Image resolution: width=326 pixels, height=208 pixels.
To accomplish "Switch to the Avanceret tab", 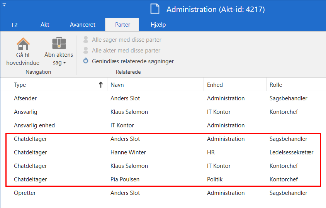I will [82, 25].
